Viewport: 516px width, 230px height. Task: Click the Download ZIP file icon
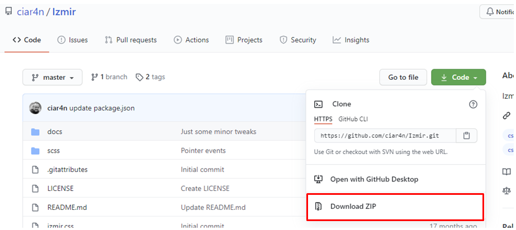318,207
